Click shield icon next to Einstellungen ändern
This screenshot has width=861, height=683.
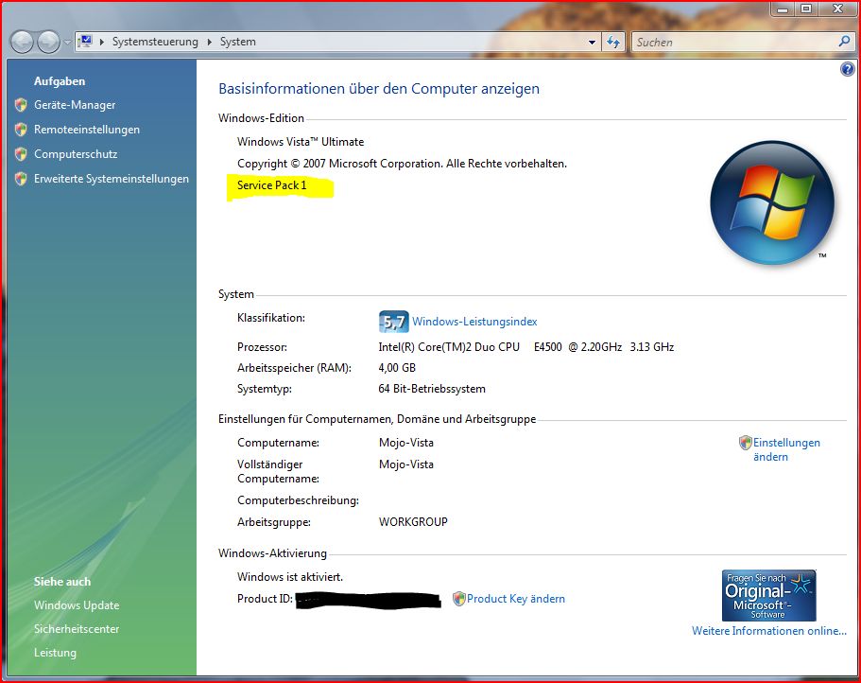[x=745, y=443]
